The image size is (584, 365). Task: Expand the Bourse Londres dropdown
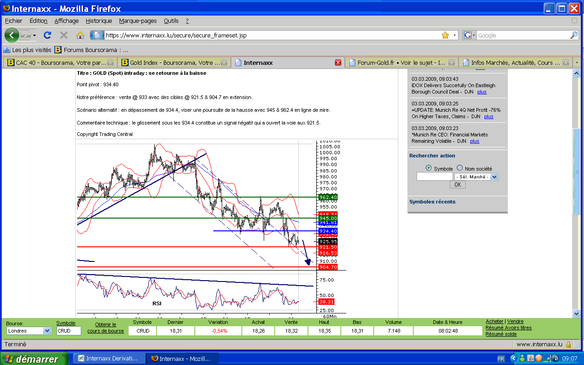[29, 331]
